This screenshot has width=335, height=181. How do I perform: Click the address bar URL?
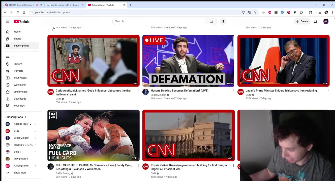click(x=52, y=12)
